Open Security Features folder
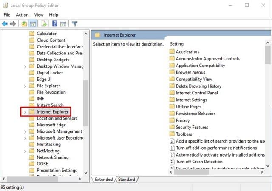The width and height of the screenshot is (272, 191). coord(192,127)
